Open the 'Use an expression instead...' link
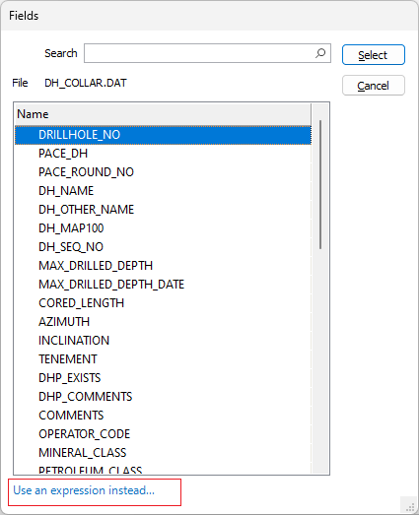The height and width of the screenshot is (515, 419). click(x=84, y=490)
